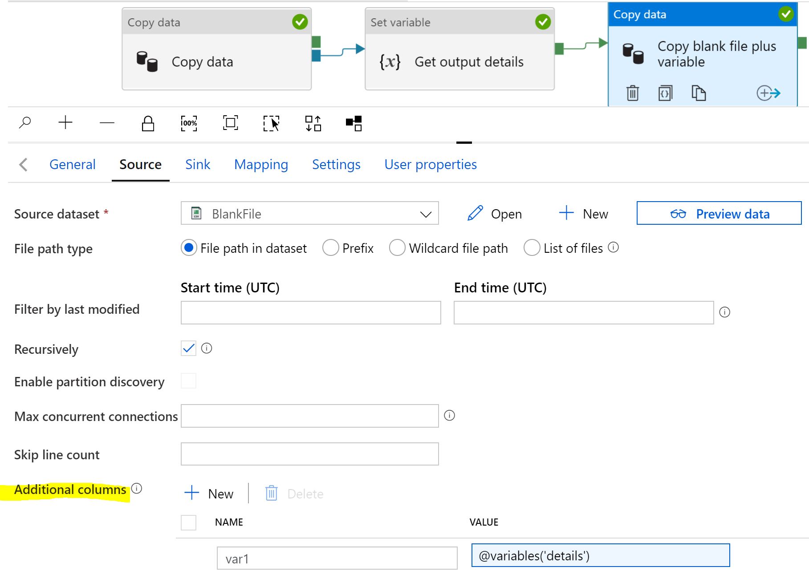Click the left chevron before General tab

[24, 165]
